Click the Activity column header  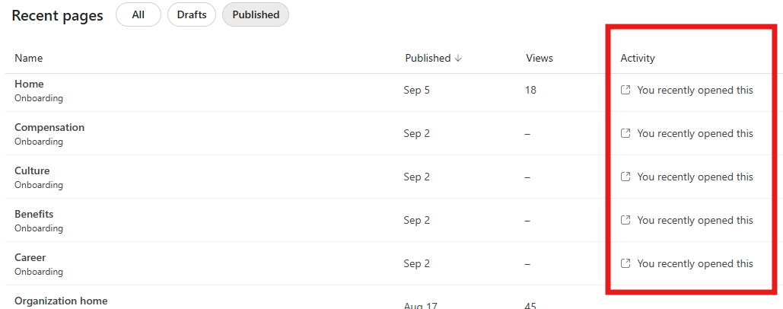[x=638, y=59]
